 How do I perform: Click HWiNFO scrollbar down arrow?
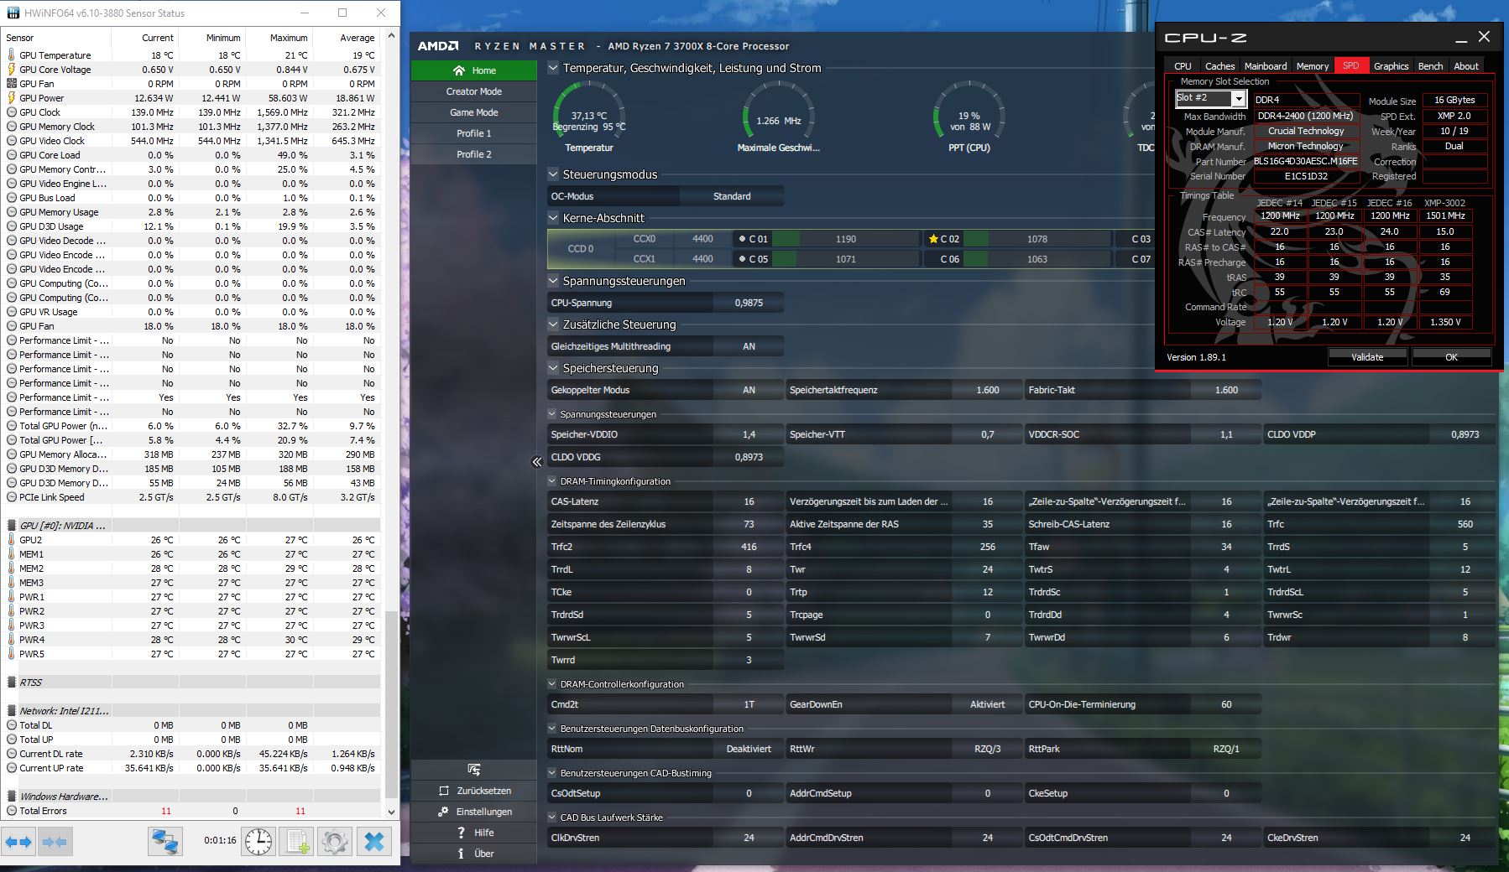tap(391, 812)
